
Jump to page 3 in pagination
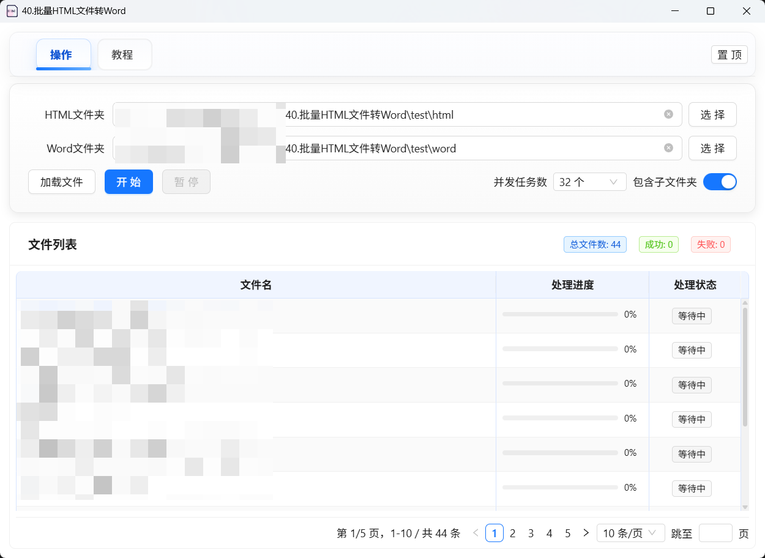[x=531, y=533]
